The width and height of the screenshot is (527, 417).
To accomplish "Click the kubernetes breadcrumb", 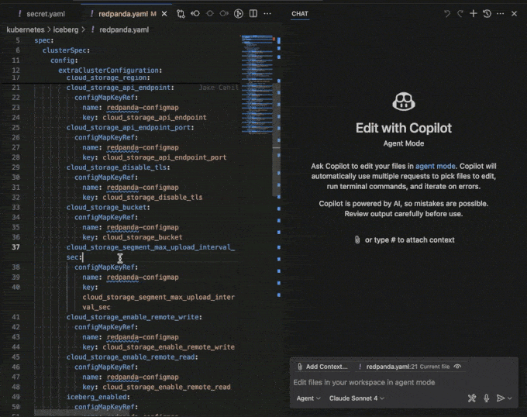I will pyautogui.click(x=26, y=30).
